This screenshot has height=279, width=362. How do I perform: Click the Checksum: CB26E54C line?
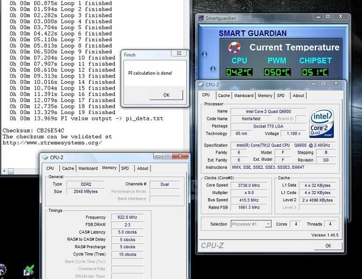pos(33,131)
